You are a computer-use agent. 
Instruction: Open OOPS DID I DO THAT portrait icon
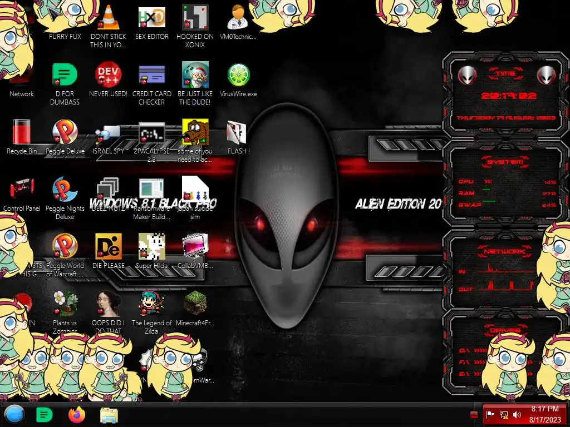109,304
